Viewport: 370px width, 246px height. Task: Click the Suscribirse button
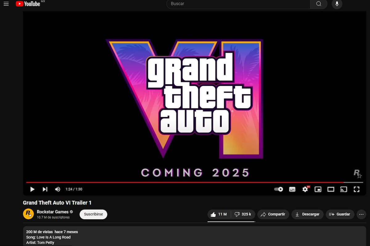point(93,214)
